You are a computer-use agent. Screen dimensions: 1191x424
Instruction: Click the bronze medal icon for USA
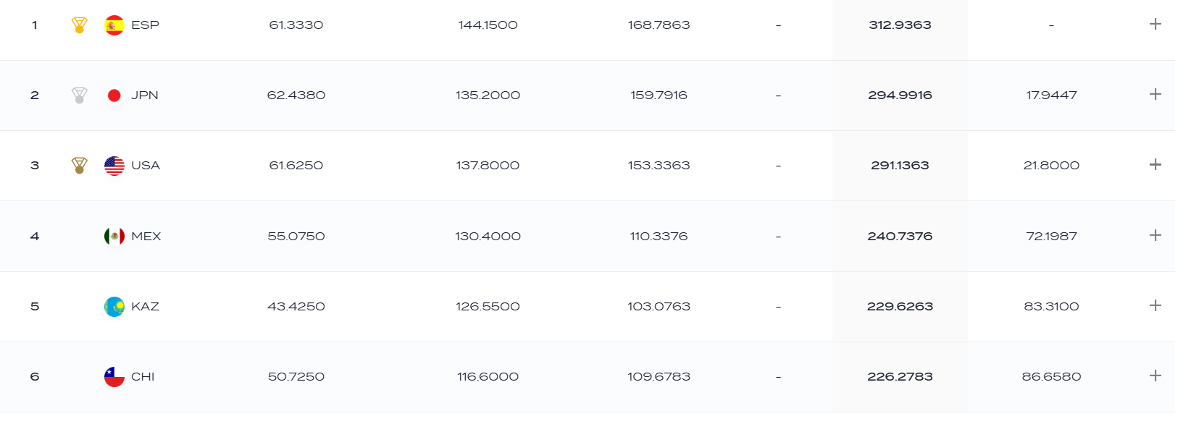click(x=80, y=166)
